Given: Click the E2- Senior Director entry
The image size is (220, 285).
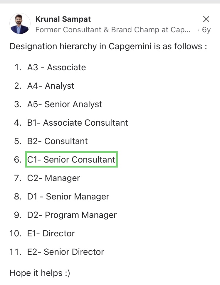Looking at the screenshot, I should click(66, 252).
